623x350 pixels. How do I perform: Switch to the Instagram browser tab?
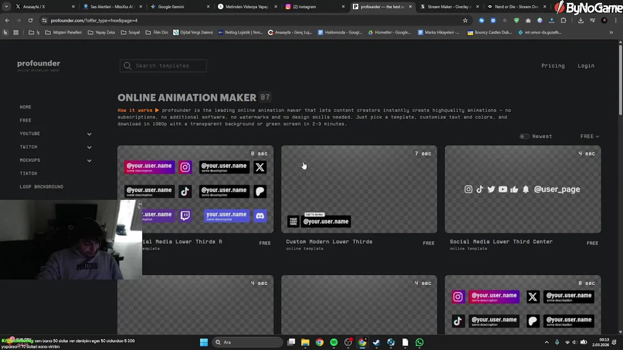314,7
